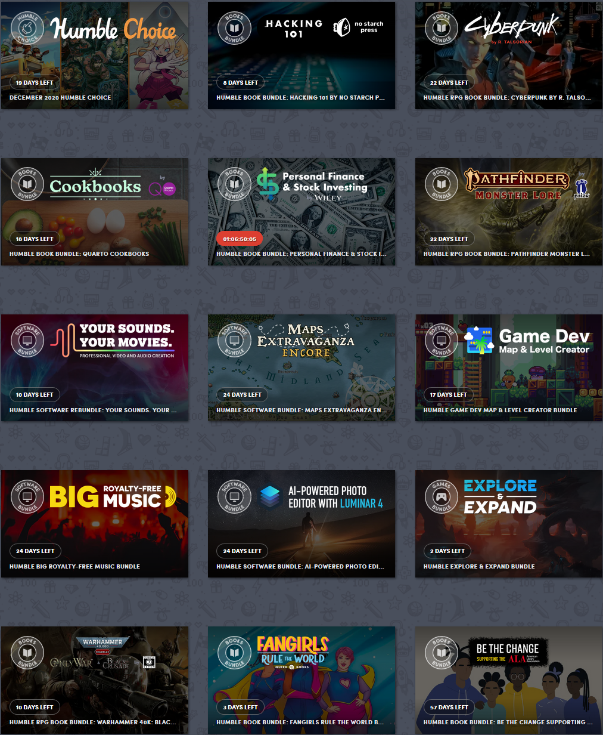Click the Software Bundle badge on Luminar 4
This screenshot has width=603, height=735.
pos(234,496)
